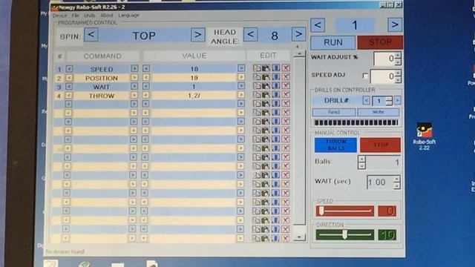Open the About menu

(106, 15)
